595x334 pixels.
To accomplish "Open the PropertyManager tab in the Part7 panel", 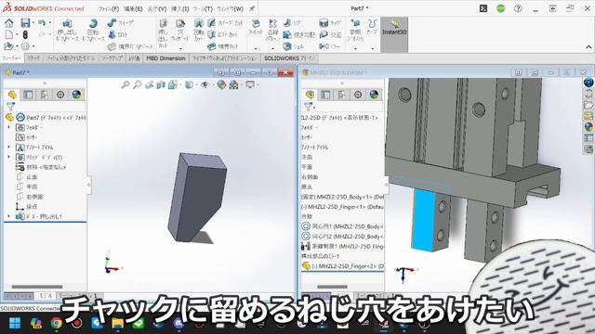I will click(x=28, y=95).
